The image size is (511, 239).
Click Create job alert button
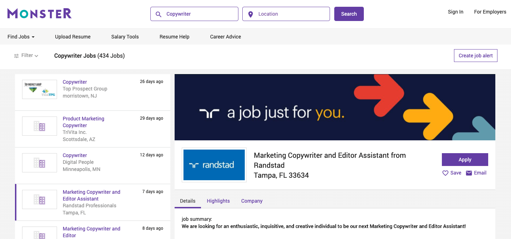476,56
